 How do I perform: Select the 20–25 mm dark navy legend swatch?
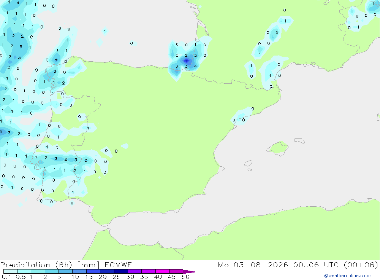(x=107, y=271)
